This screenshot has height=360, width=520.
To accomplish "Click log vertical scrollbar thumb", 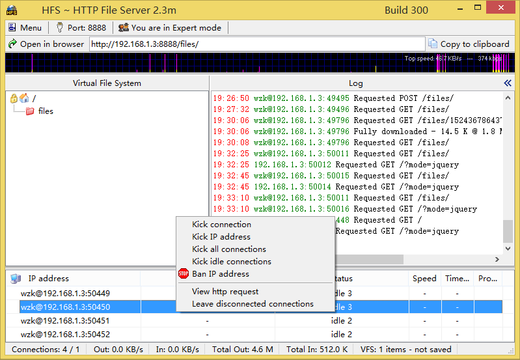I will click(508, 231).
